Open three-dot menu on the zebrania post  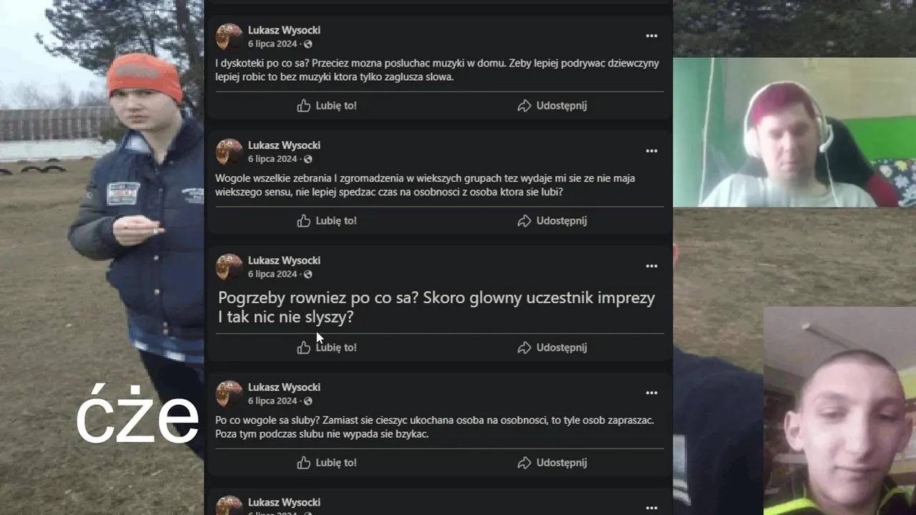coord(651,151)
